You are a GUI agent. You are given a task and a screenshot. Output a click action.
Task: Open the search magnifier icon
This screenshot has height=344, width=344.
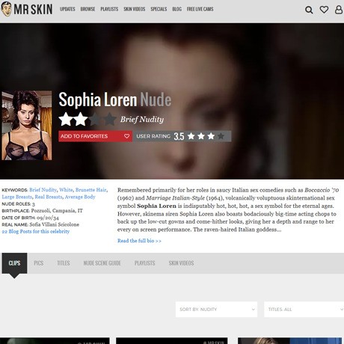coord(309,10)
